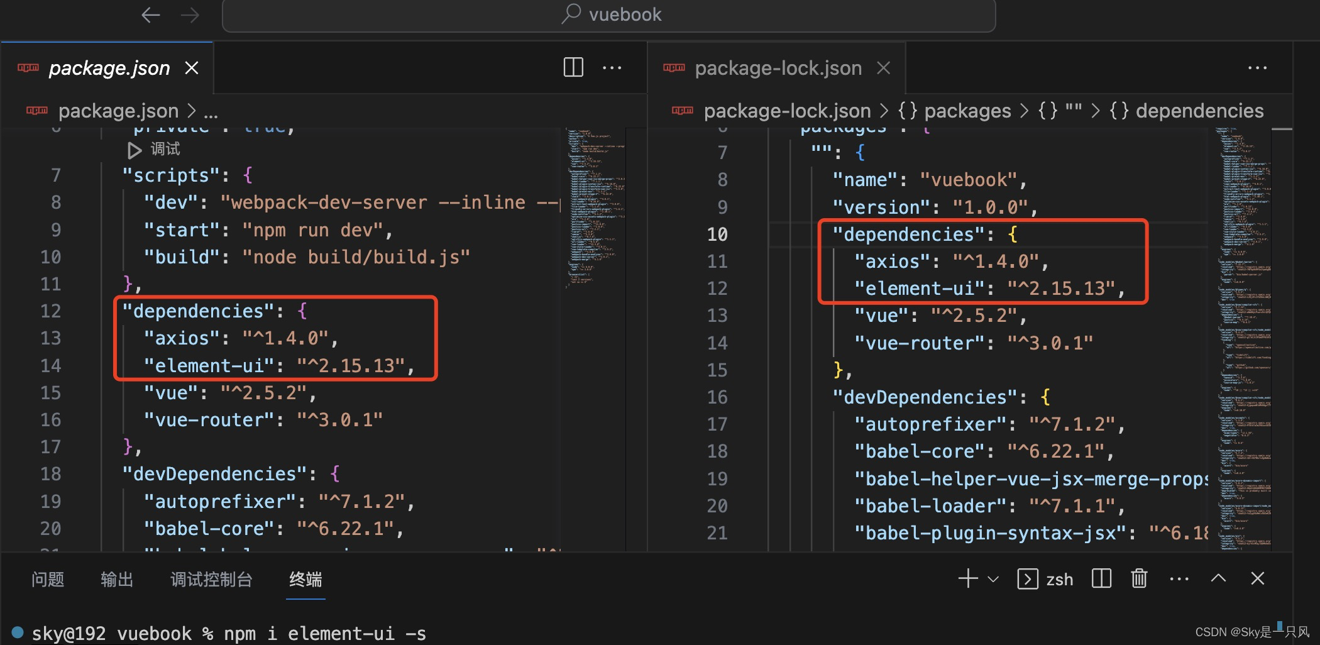Split the terminal with split icon
The image size is (1320, 645).
tap(1101, 578)
